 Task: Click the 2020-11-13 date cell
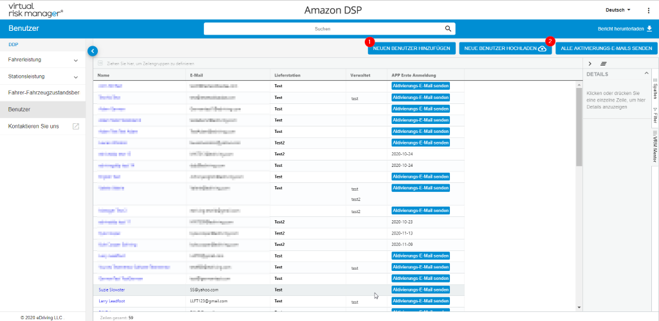click(x=401, y=233)
